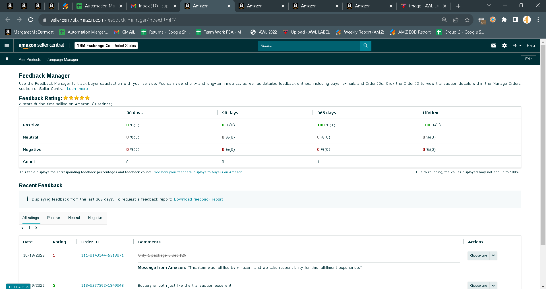Image resolution: width=546 pixels, height=289 pixels.
Task: Click the share page icon in address bar
Action: tap(456, 20)
